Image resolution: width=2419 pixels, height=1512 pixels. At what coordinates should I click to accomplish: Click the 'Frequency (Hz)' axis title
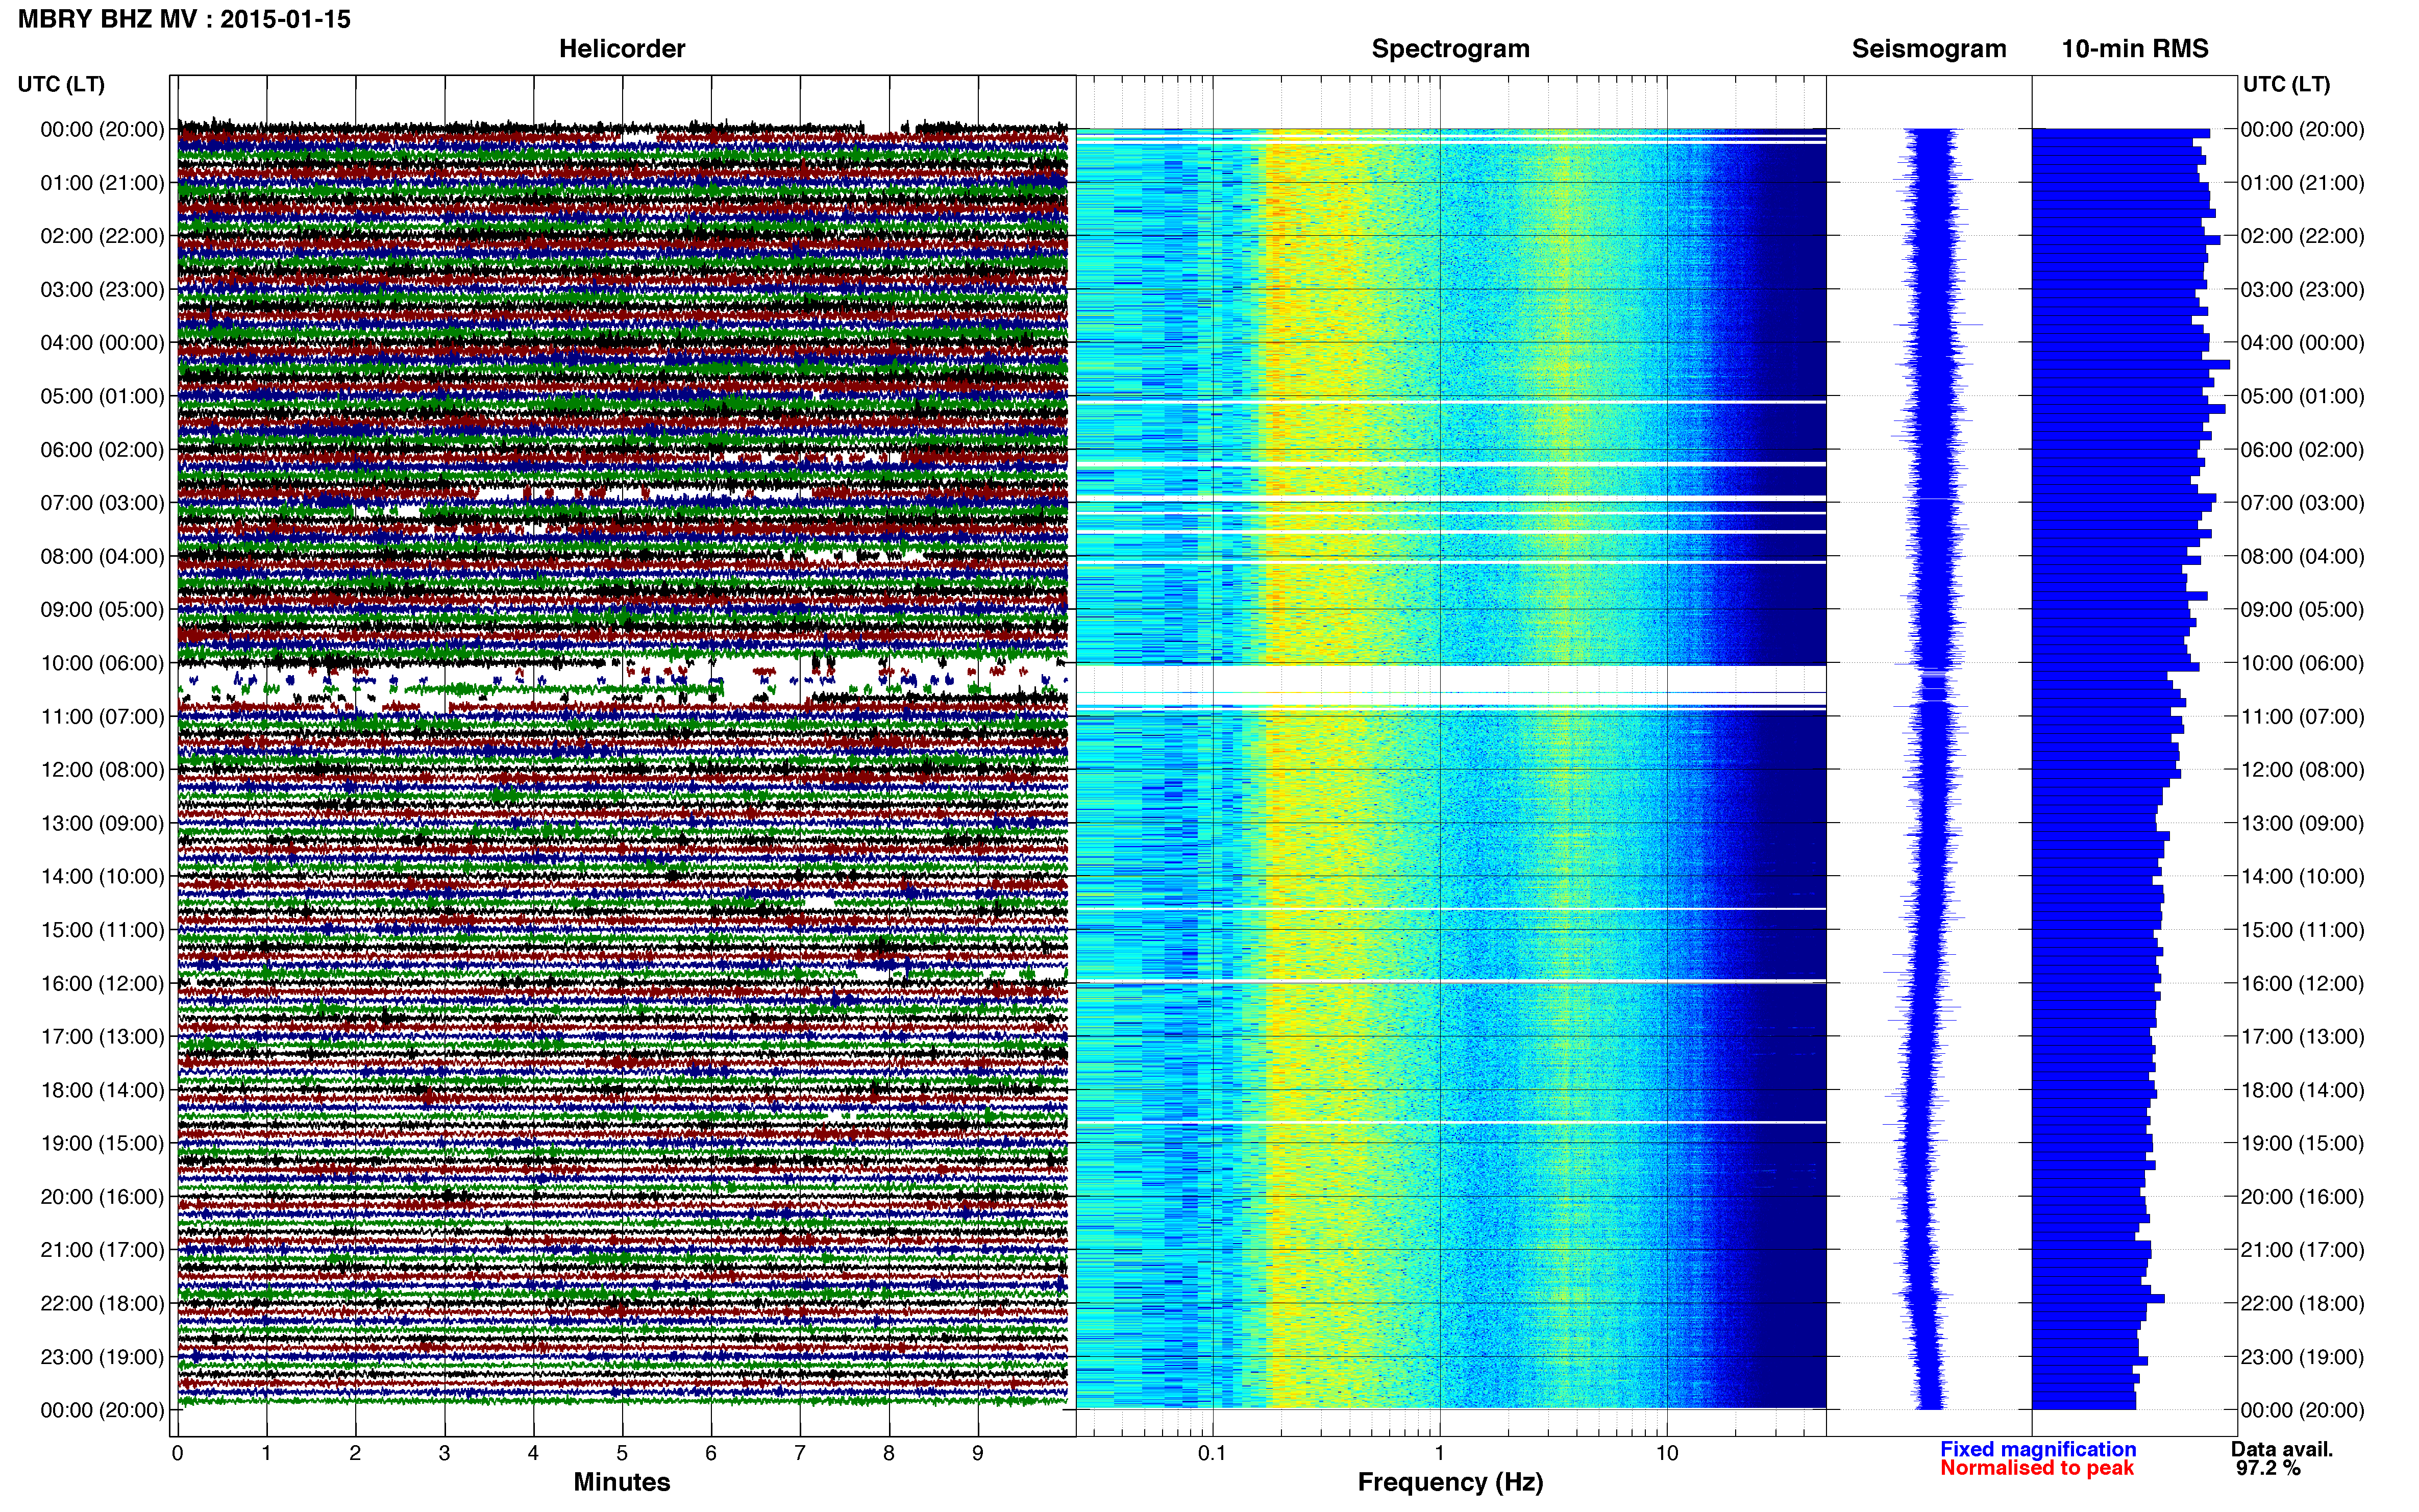[1450, 1482]
